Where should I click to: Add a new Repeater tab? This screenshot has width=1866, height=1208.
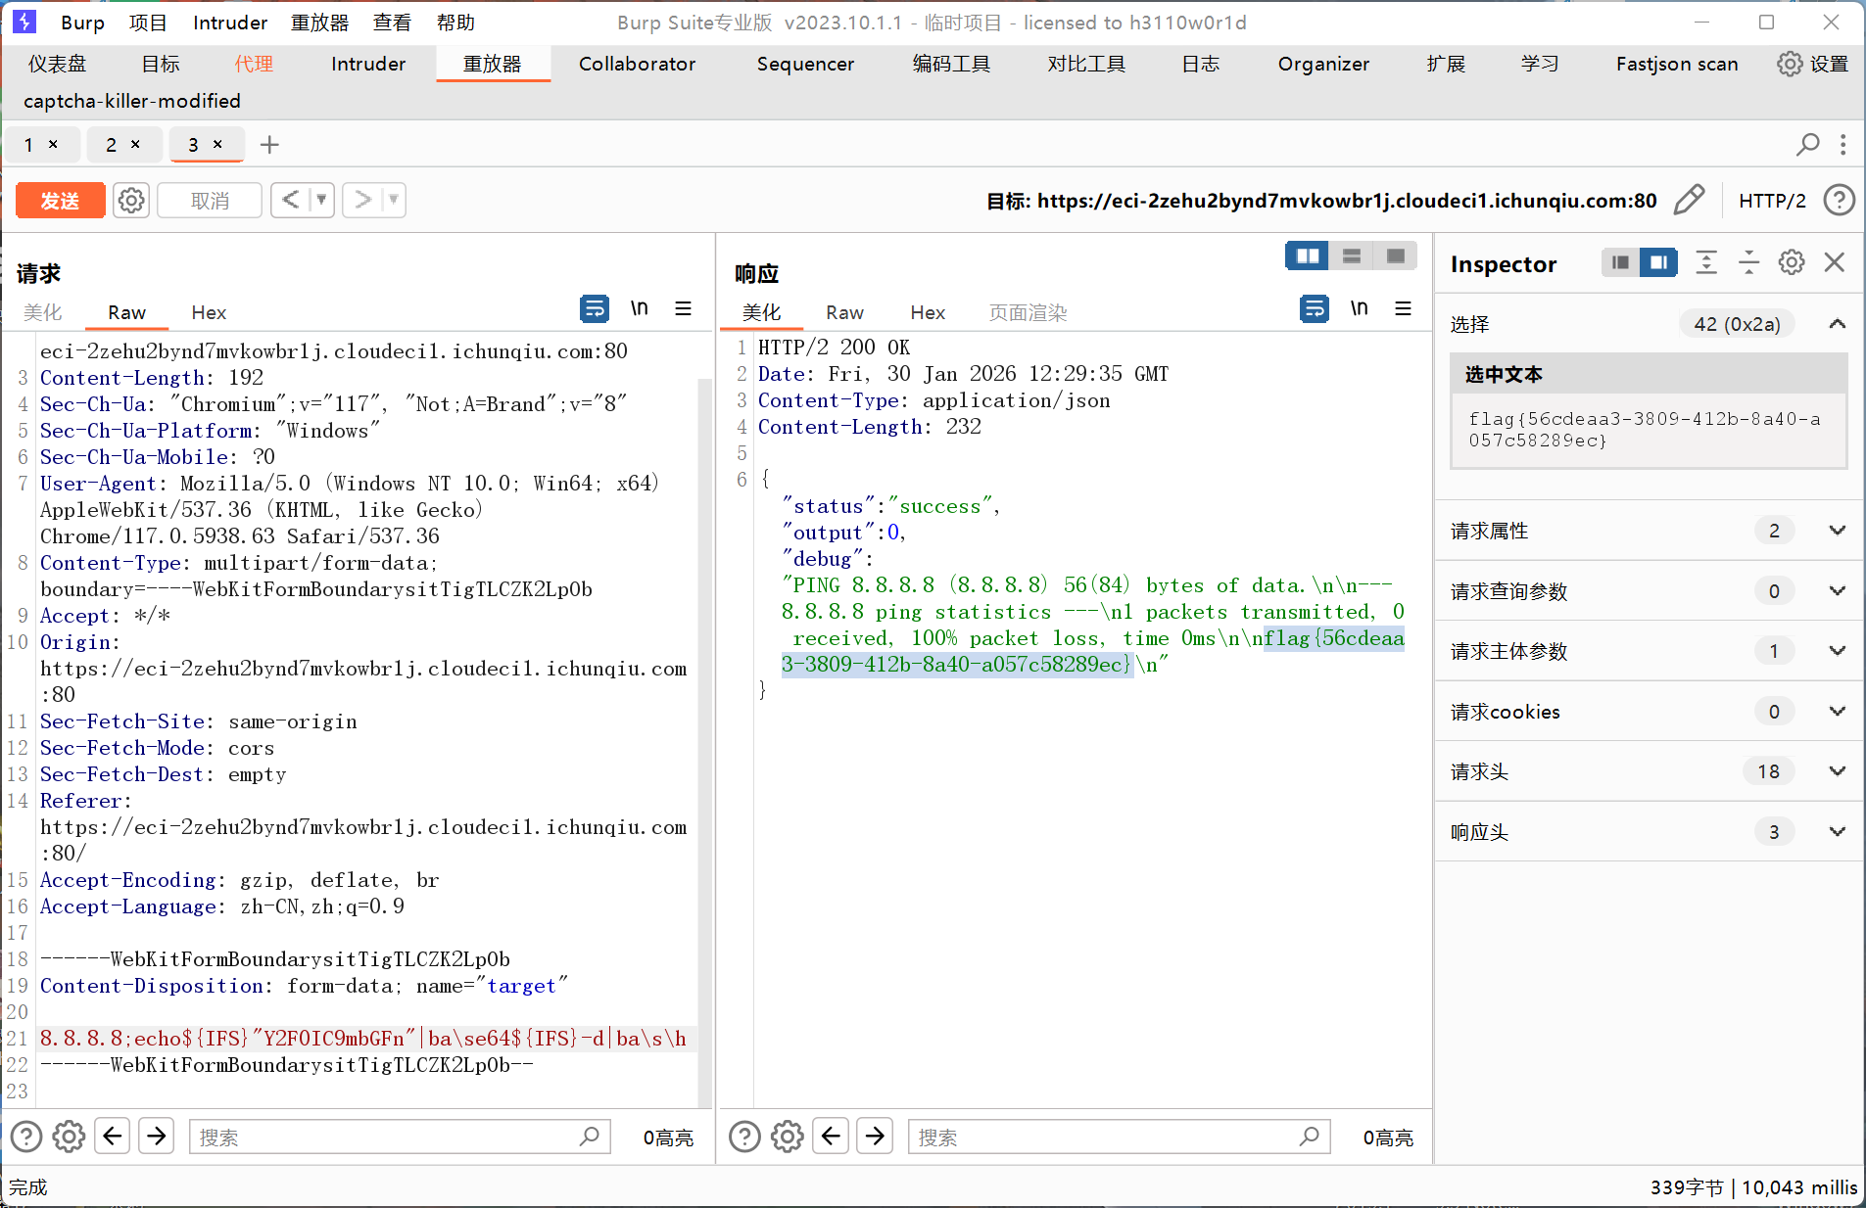(269, 145)
